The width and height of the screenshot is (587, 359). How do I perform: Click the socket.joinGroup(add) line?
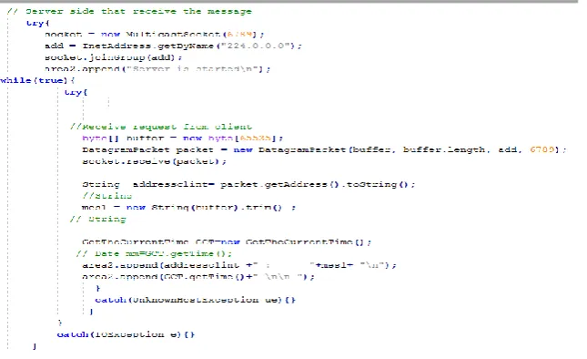(113, 57)
